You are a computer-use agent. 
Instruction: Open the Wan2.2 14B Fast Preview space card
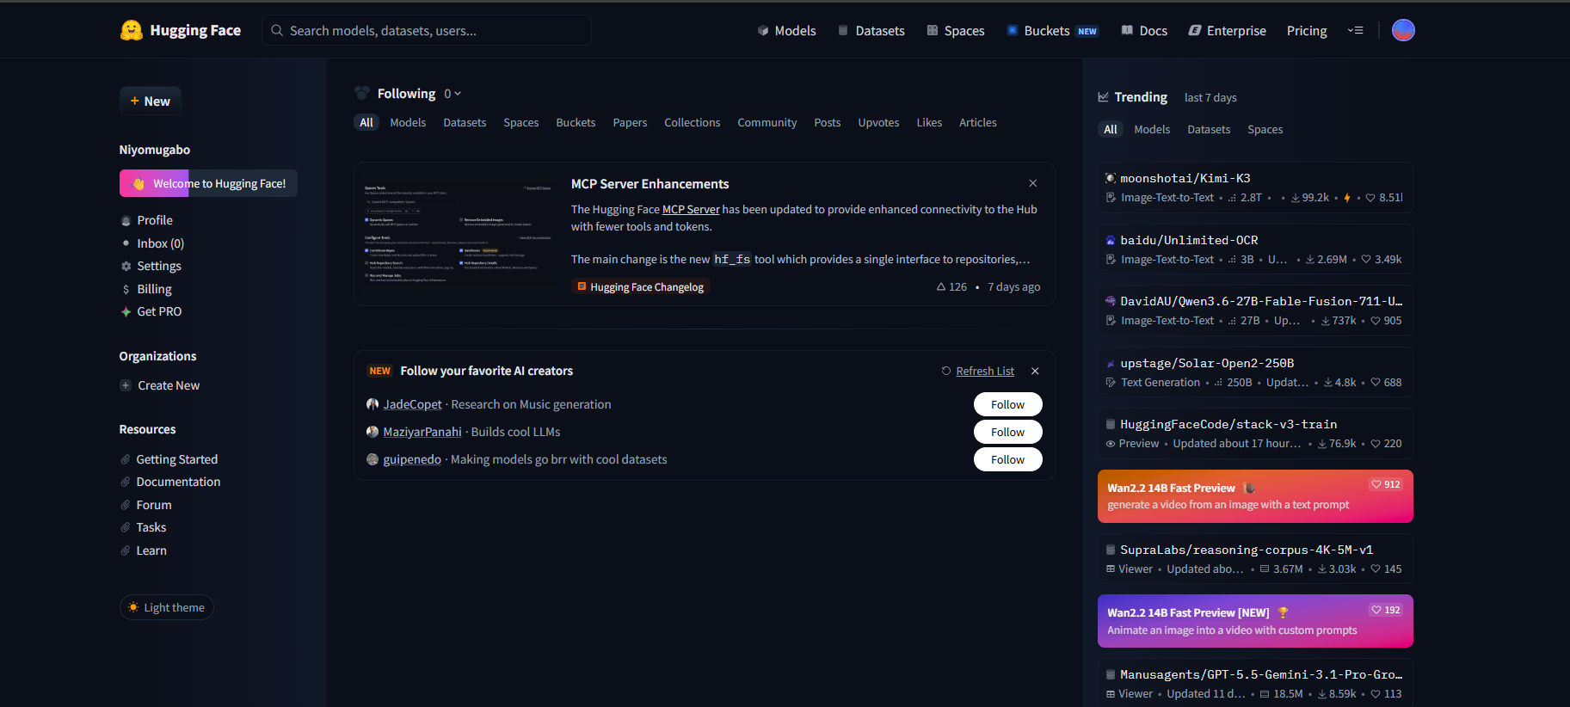tap(1255, 496)
